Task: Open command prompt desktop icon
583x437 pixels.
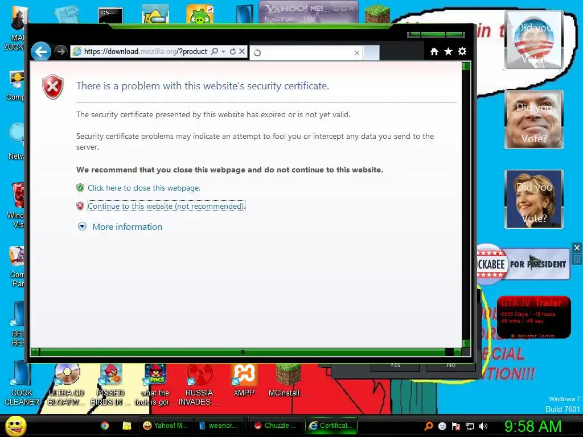Action: 110,15
